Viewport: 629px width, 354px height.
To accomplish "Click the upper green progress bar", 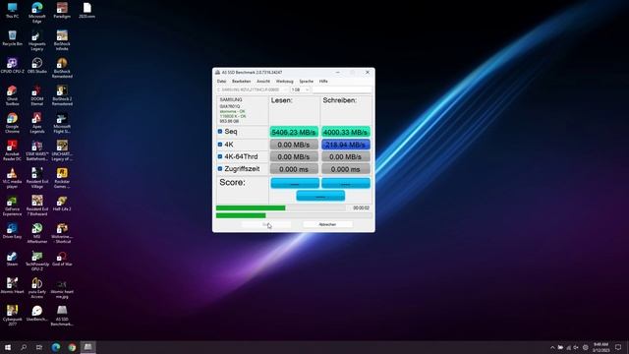I will 251,207.
